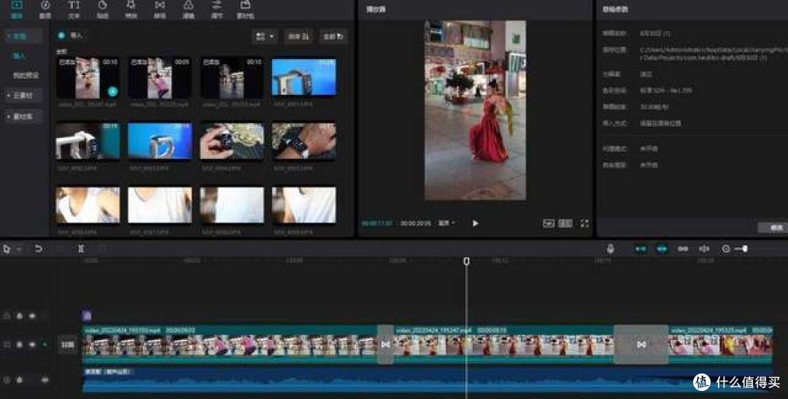Select the smartwatch on wrist thumbnail
Viewport: 788px width, 399px height.
pyautogui.click(x=304, y=142)
